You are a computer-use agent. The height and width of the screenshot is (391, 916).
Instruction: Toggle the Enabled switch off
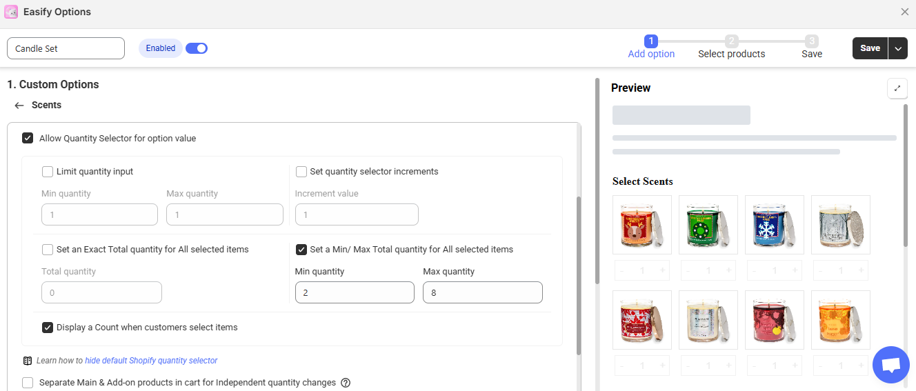pos(197,48)
